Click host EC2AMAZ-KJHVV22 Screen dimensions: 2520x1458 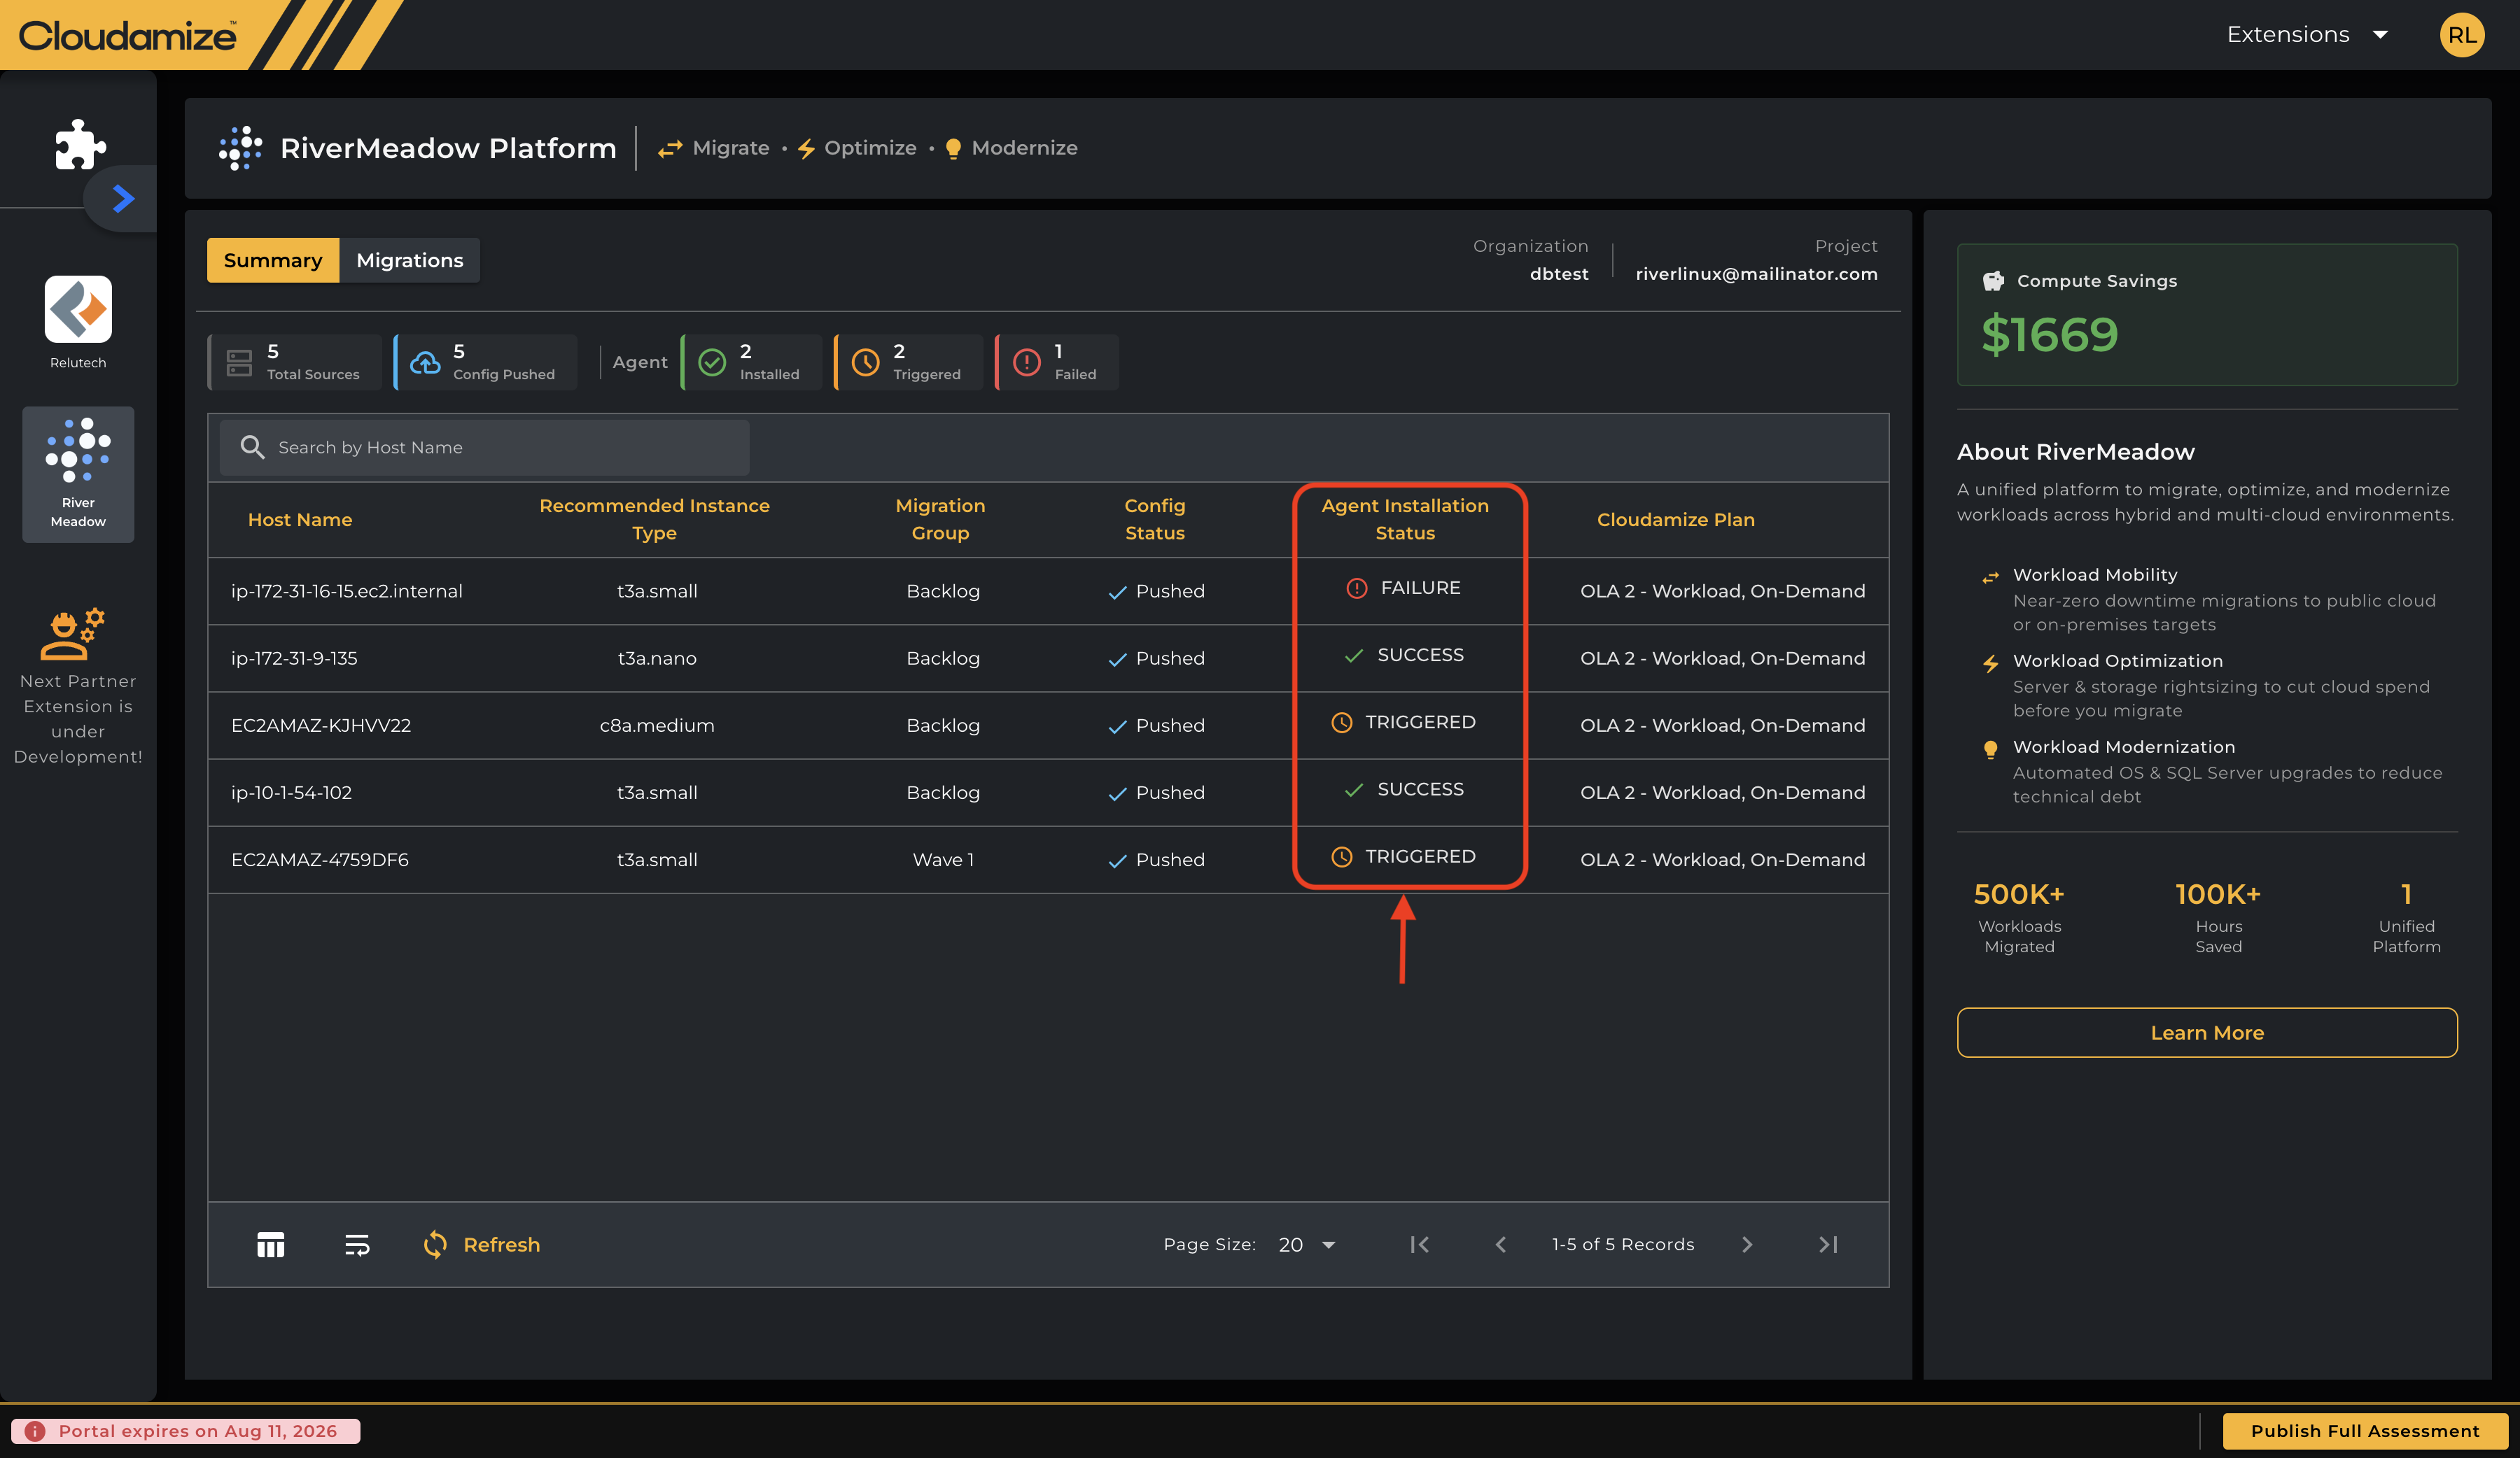pos(321,726)
